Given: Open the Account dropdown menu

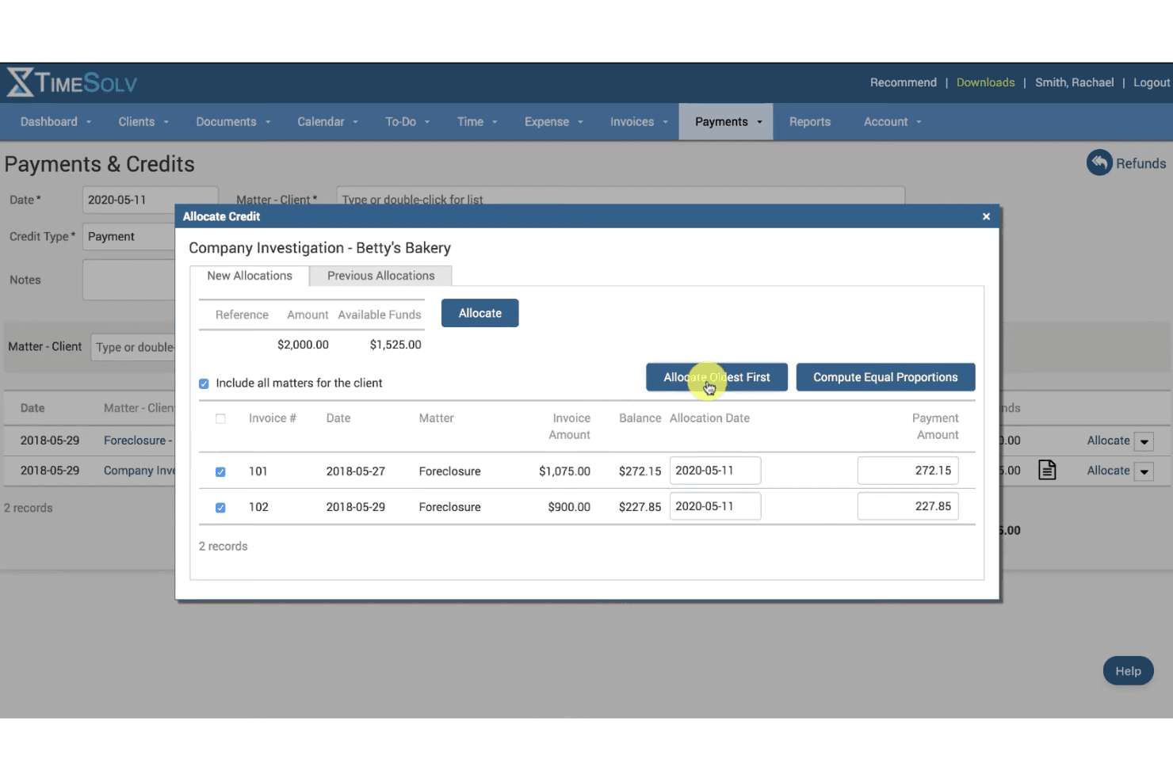Looking at the screenshot, I should click(892, 122).
